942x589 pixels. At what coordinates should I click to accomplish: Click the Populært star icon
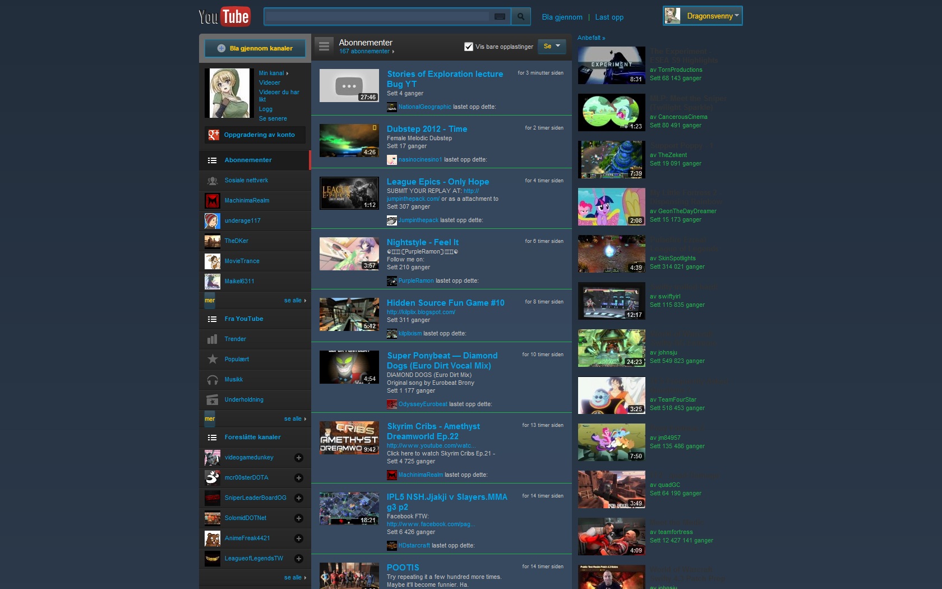(x=213, y=359)
